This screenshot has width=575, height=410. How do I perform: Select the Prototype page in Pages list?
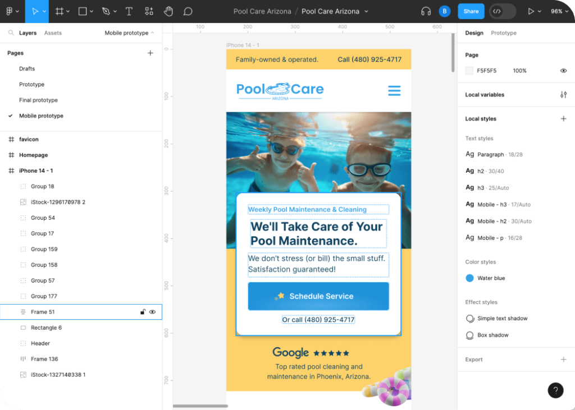coord(32,85)
